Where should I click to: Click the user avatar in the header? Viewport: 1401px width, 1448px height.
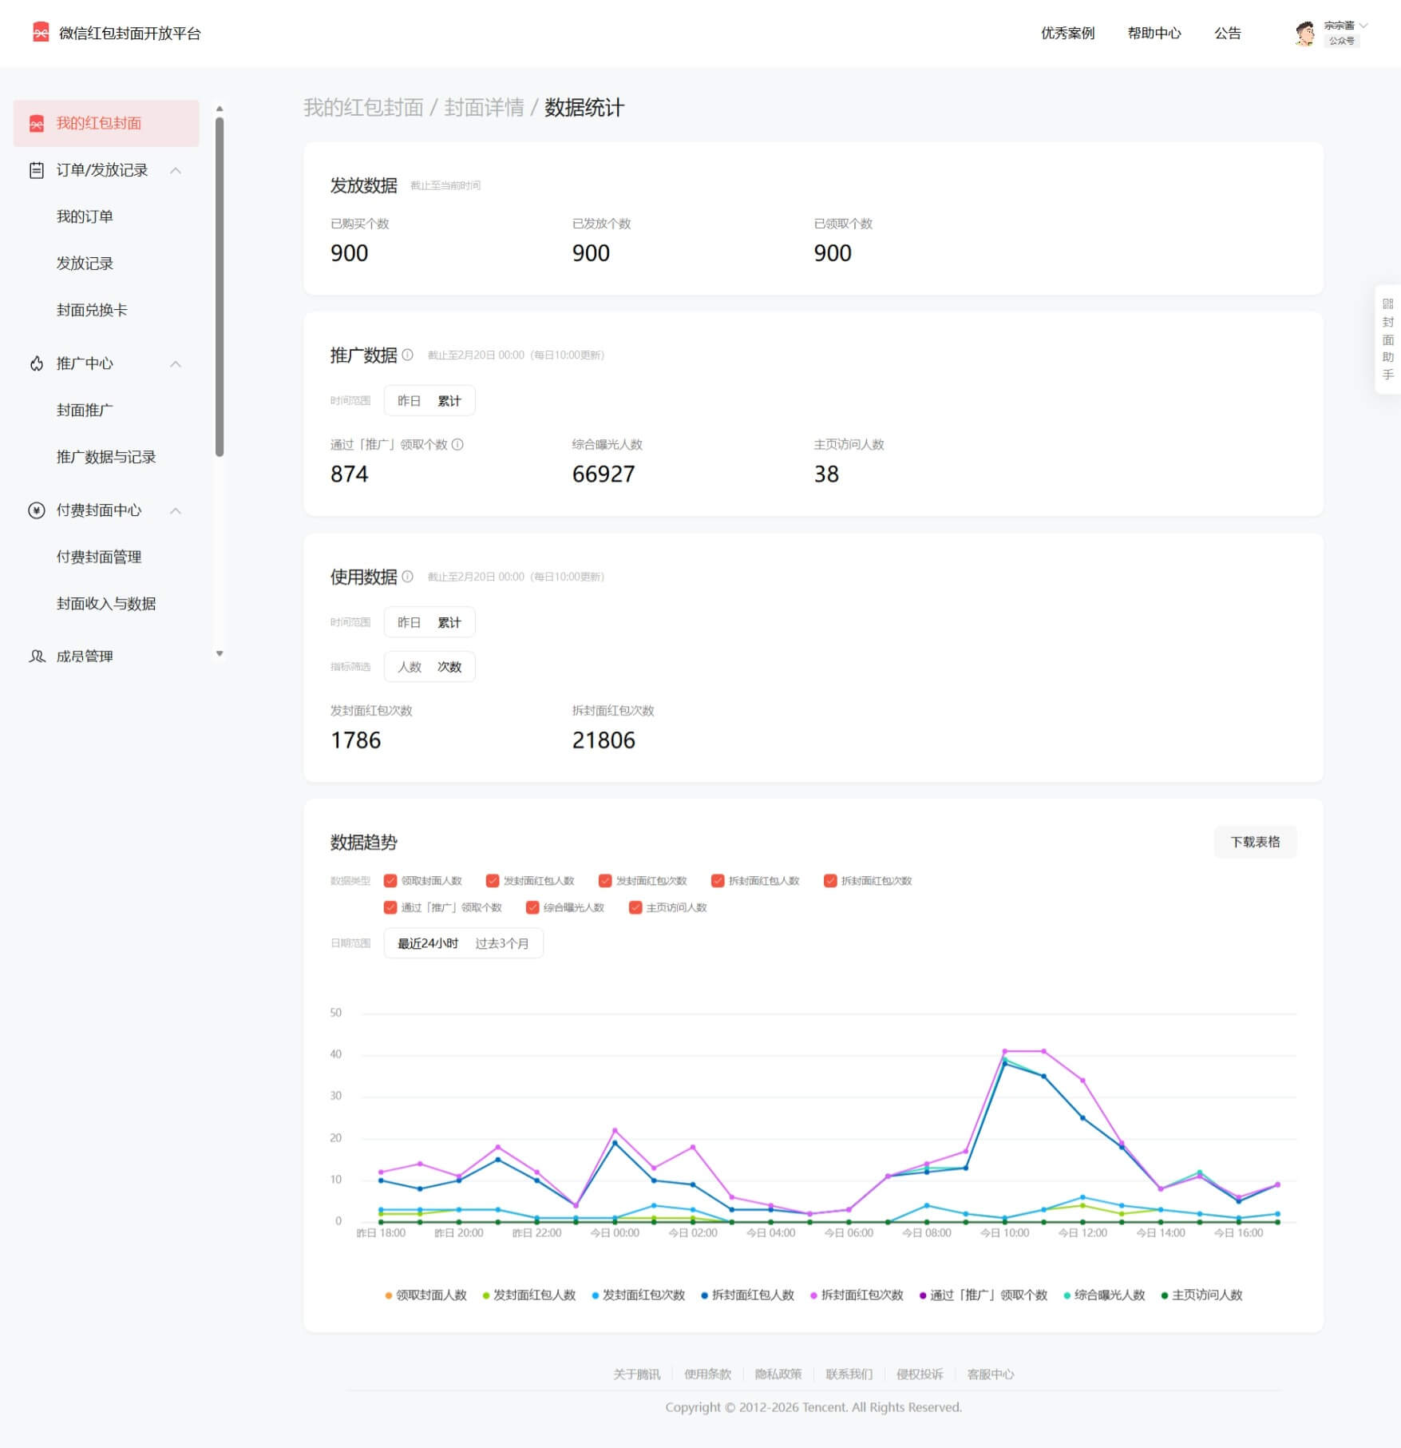coord(1304,34)
